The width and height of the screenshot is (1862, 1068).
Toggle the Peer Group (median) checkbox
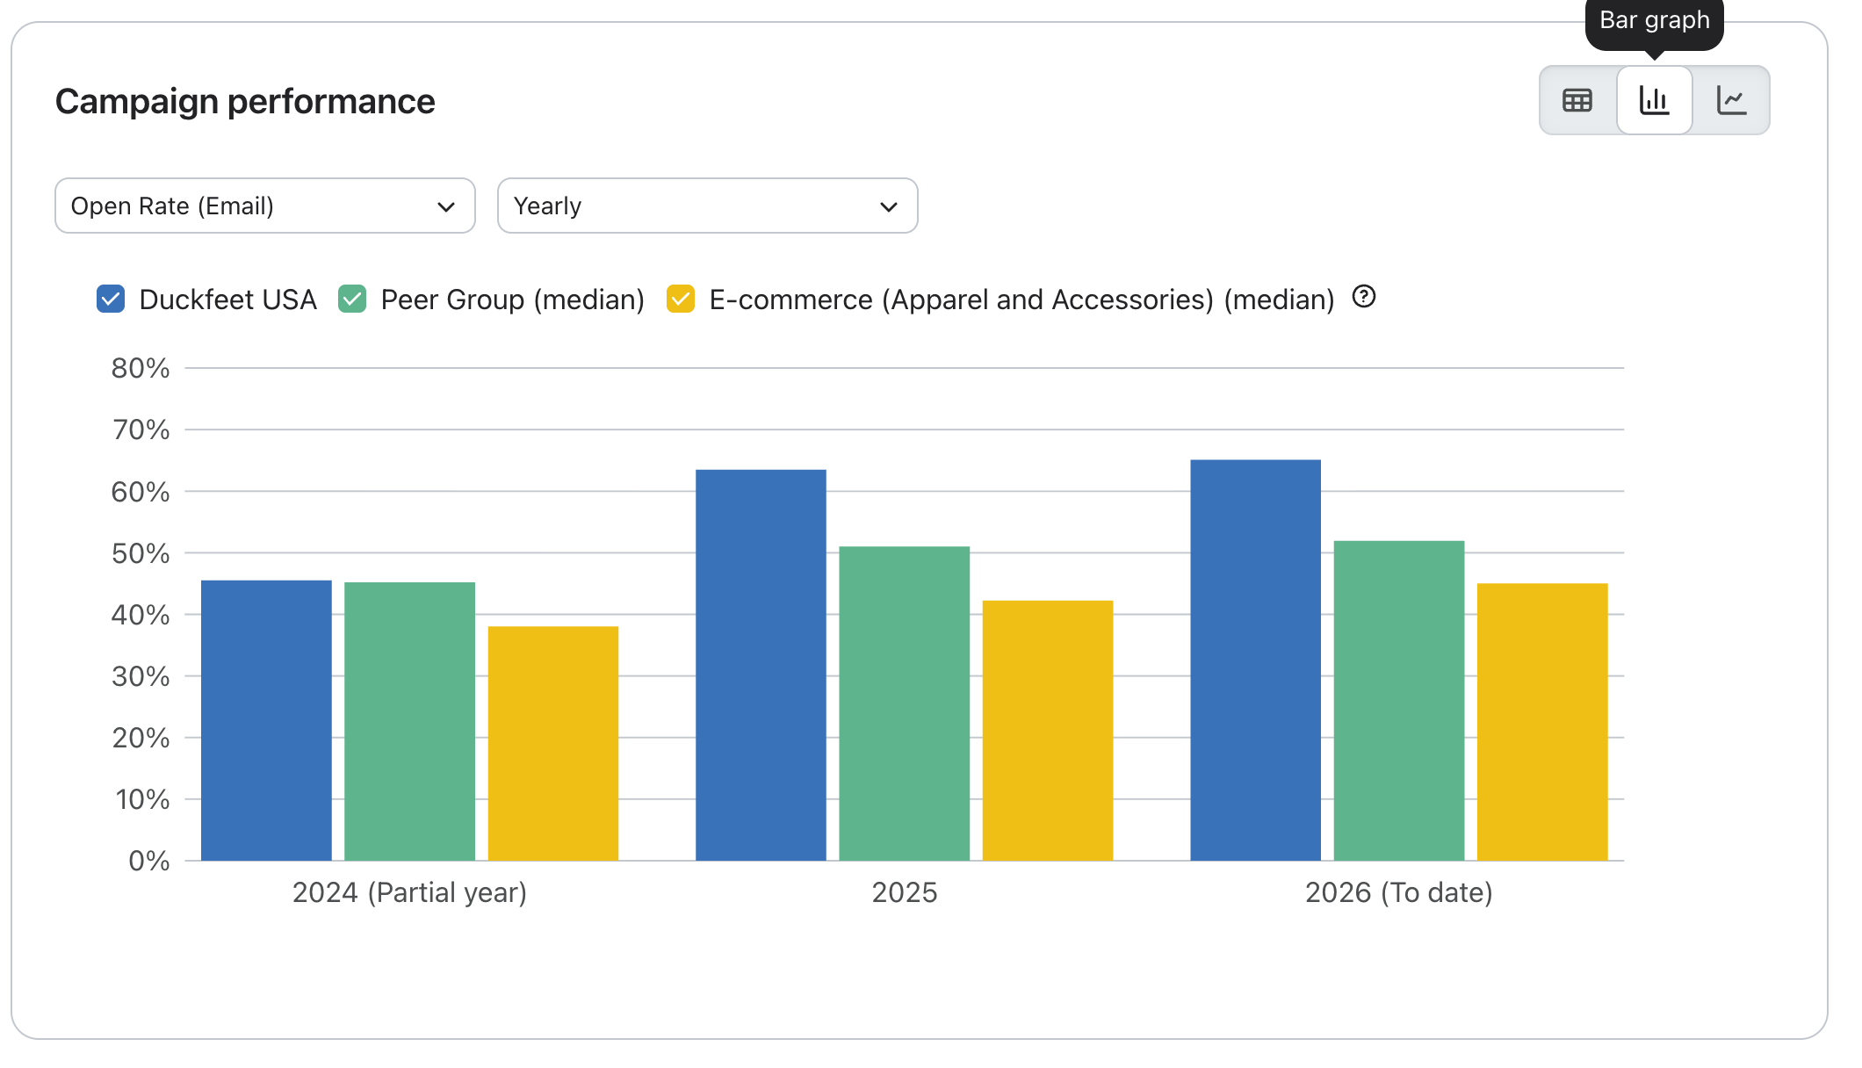point(352,299)
